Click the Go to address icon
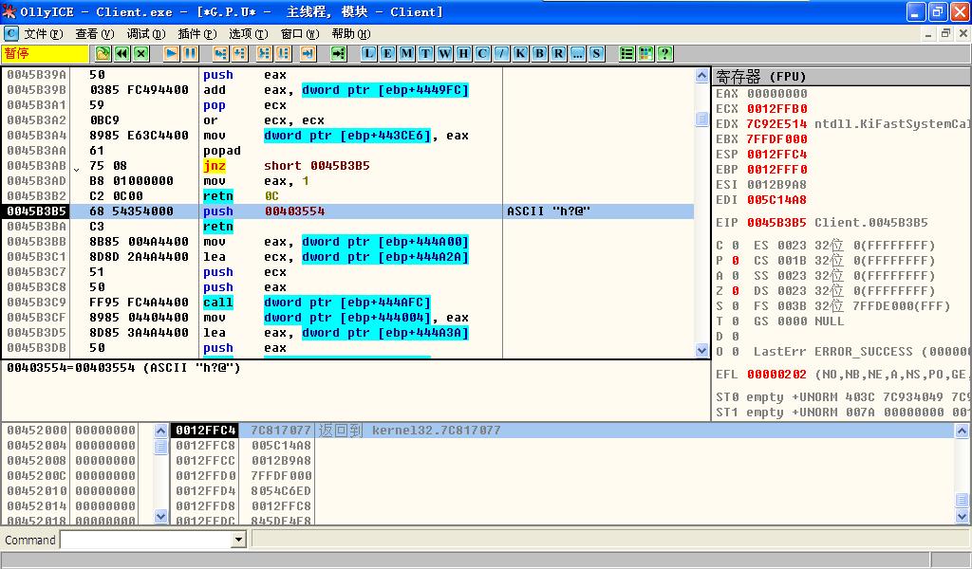The width and height of the screenshot is (972, 569). (339, 54)
